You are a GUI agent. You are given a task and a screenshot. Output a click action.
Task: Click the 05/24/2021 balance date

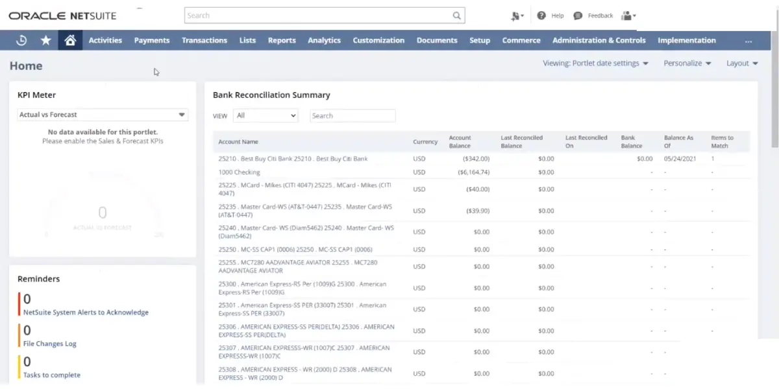pos(680,159)
